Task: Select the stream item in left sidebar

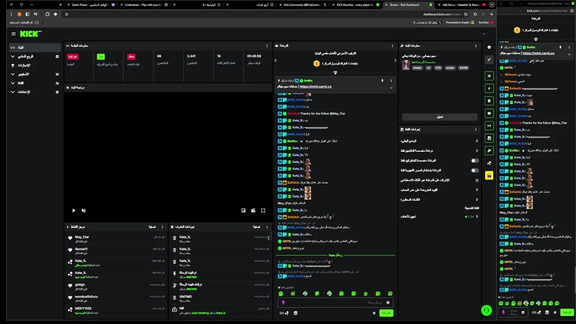Action: (x=35, y=47)
